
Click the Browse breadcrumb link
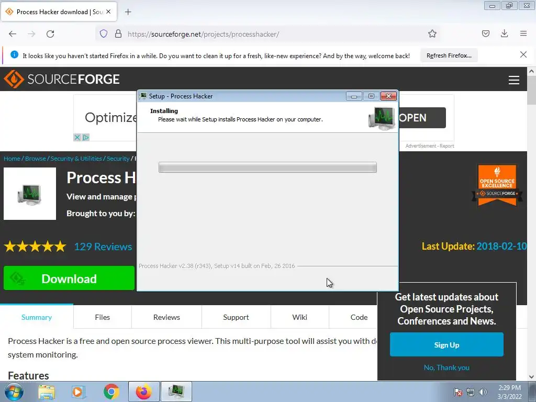(x=36, y=159)
